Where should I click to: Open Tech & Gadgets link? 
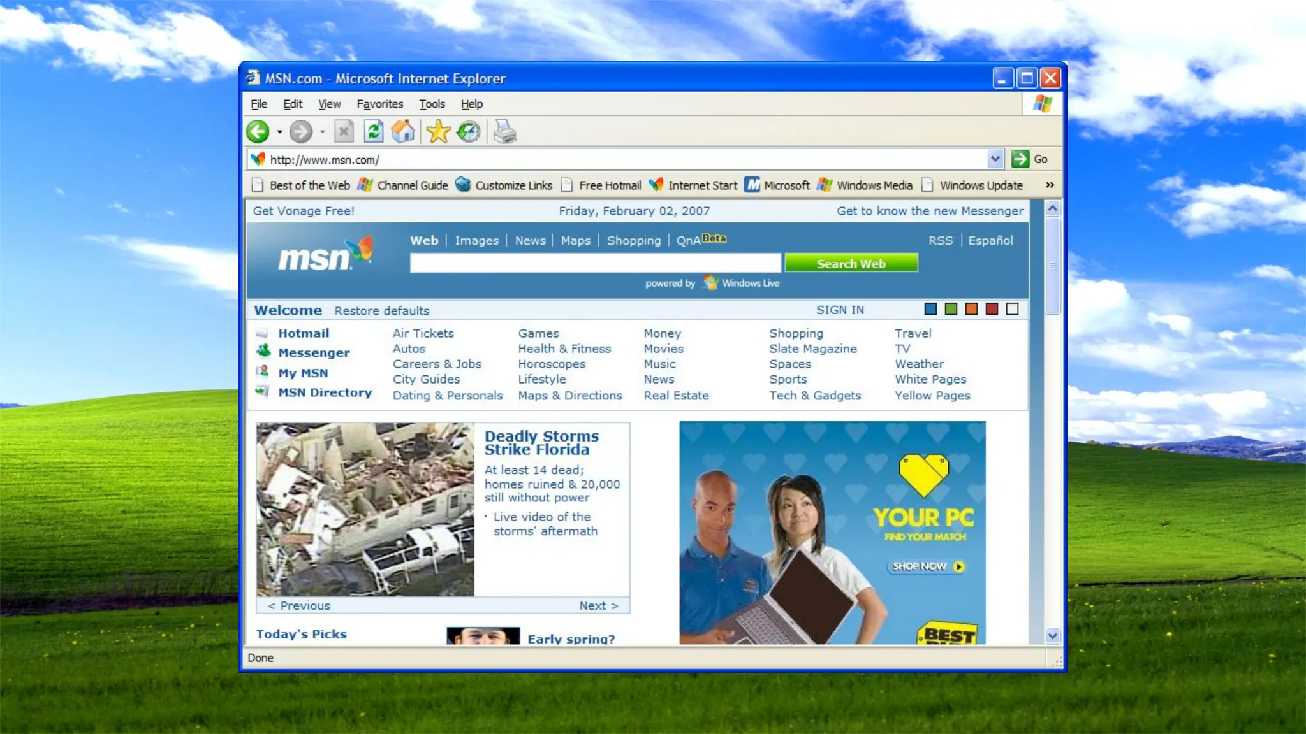pyautogui.click(x=815, y=396)
